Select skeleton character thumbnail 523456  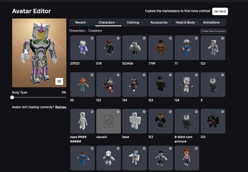pyautogui.click(x=135, y=48)
